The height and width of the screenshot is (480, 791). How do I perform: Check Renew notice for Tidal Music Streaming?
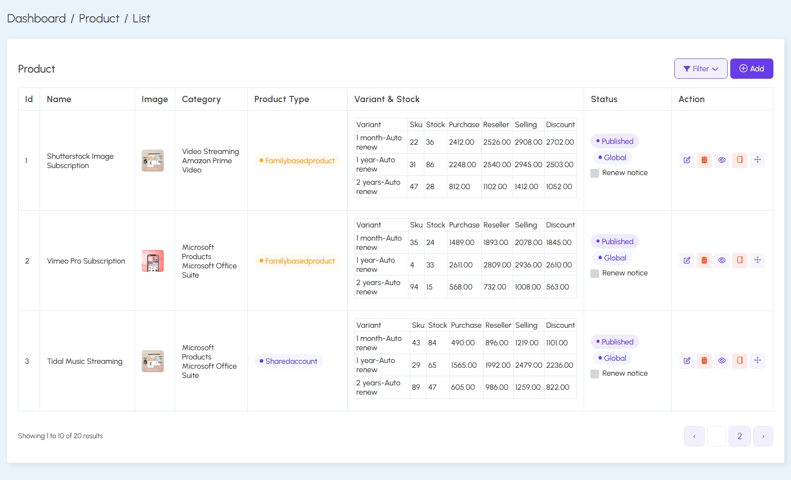(x=595, y=374)
